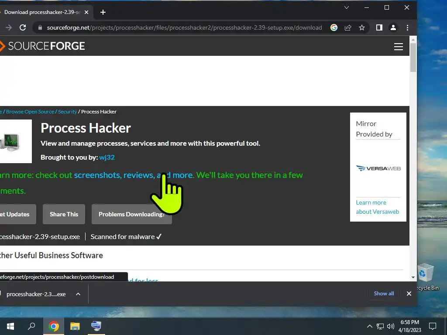Click Other Useful Business Software heading
The image size is (447, 335).
[x=51, y=256]
